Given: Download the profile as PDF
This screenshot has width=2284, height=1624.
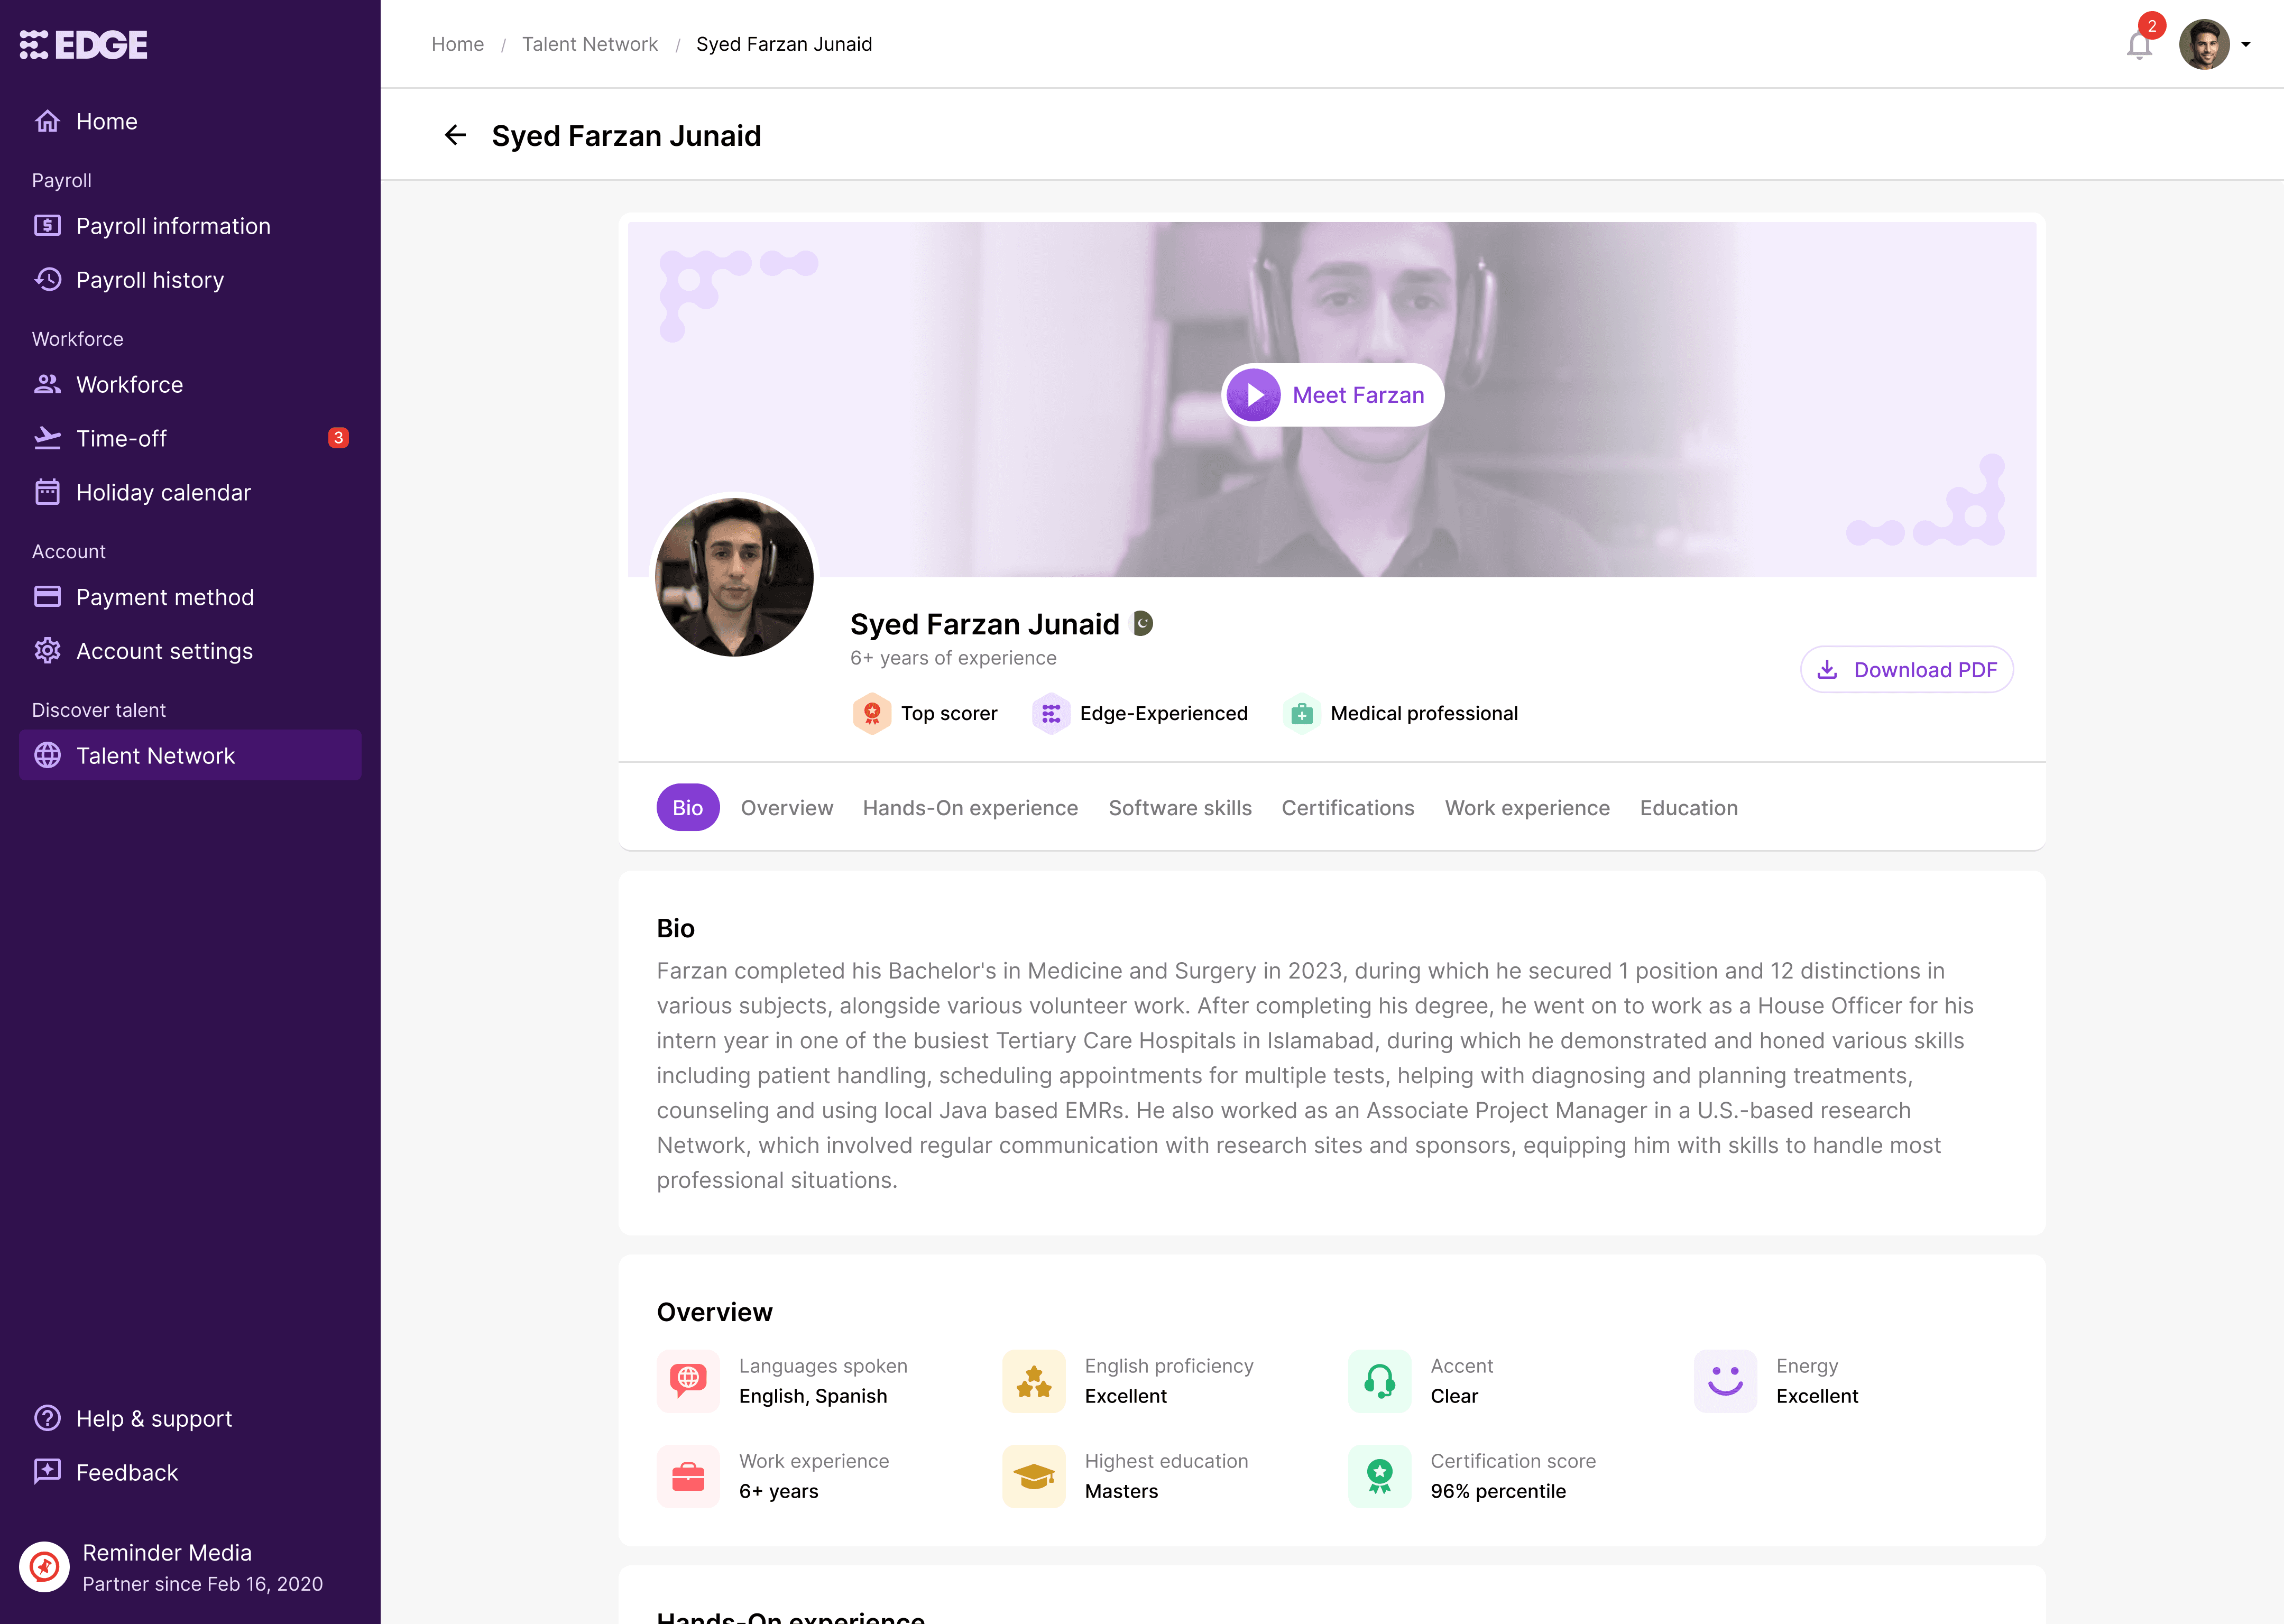Looking at the screenshot, I should tap(1907, 669).
